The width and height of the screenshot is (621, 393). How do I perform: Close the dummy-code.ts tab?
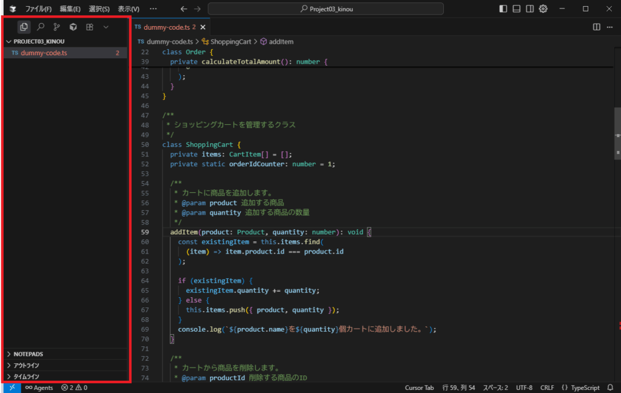click(203, 27)
